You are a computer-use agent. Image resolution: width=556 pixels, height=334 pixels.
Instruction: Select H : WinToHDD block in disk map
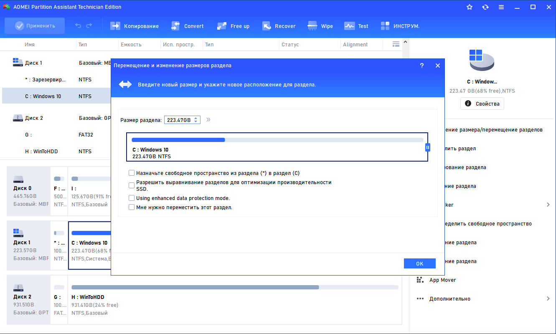coord(235,300)
